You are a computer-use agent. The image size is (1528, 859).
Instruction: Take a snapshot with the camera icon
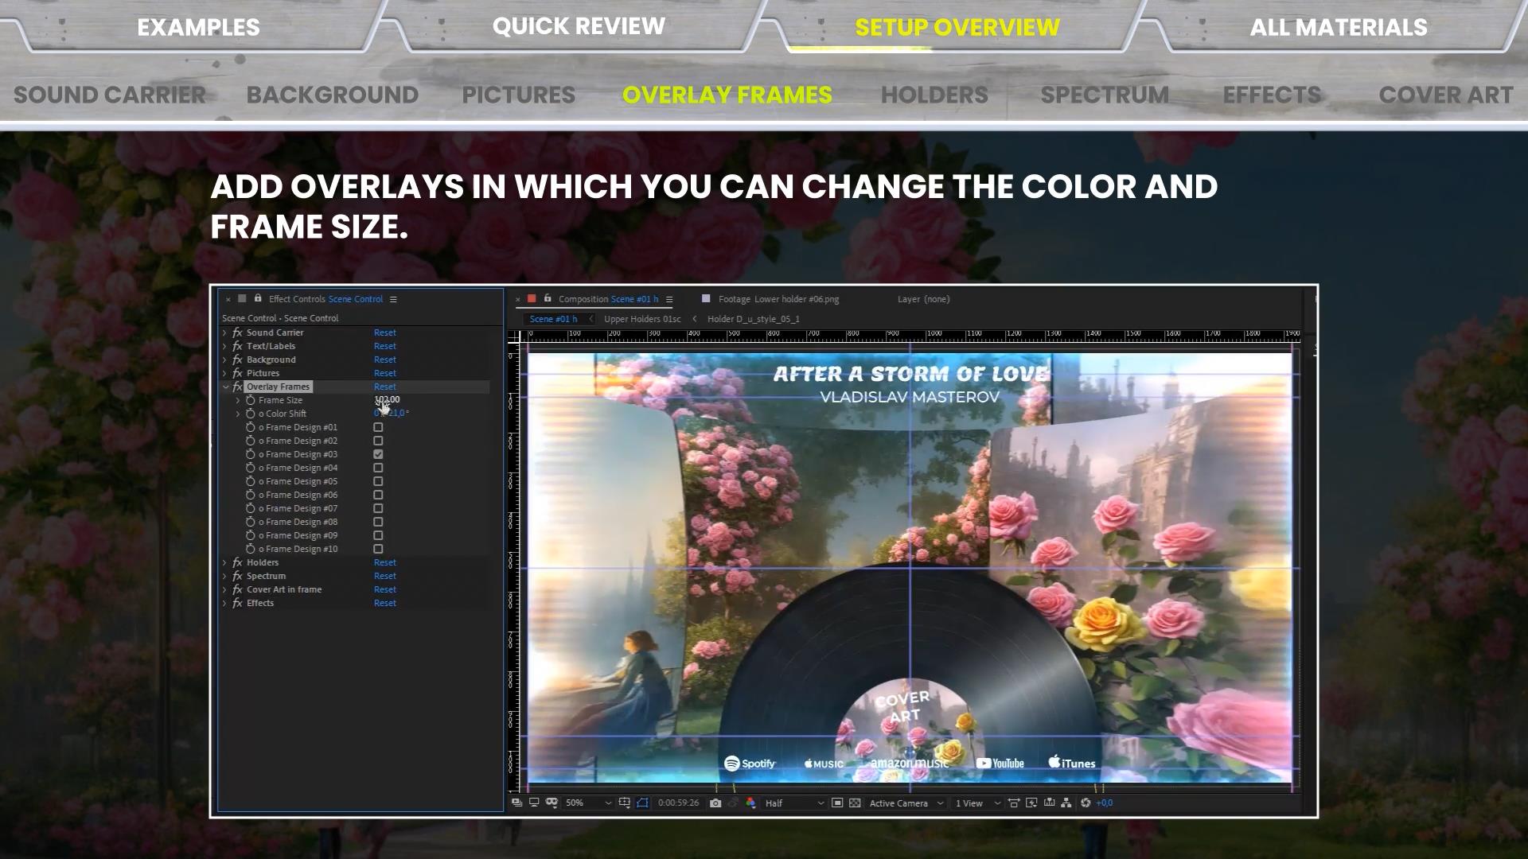(715, 803)
